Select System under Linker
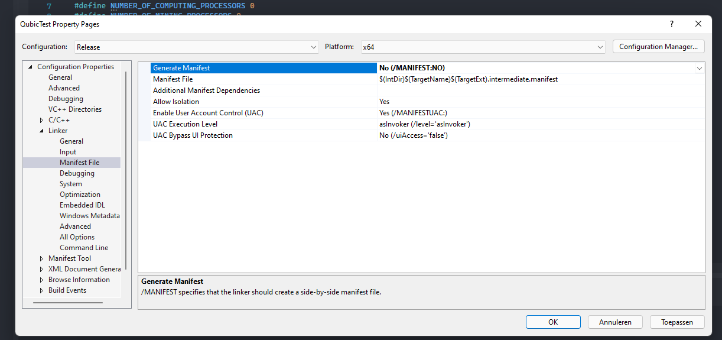Image resolution: width=722 pixels, height=340 pixels. (71, 184)
